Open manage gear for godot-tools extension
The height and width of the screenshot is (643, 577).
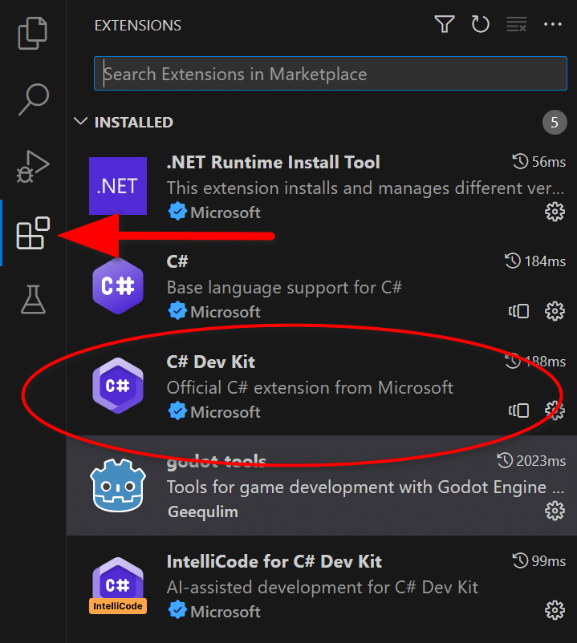click(x=555, y=511)
